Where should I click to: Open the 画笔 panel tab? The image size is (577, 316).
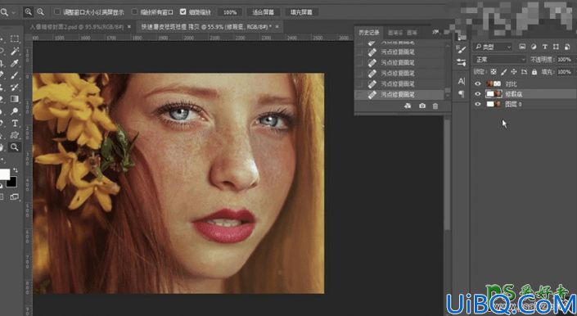coord(412,33)
